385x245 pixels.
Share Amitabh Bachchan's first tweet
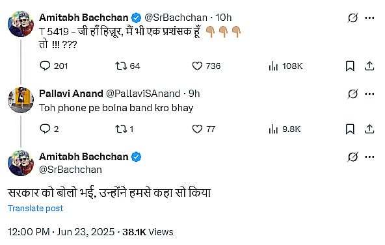369,66
